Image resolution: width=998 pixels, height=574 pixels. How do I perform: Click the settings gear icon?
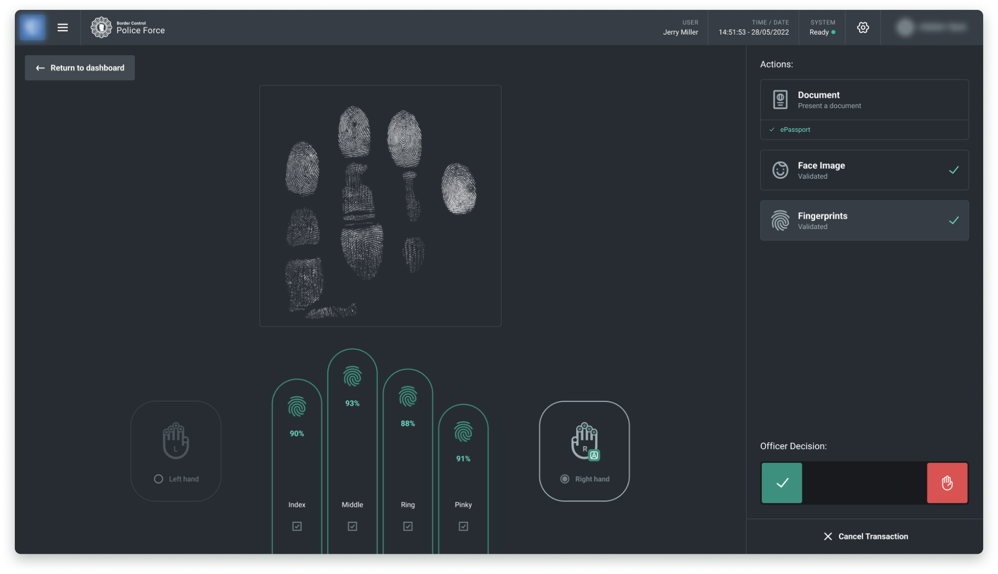pyautogui.click(x=863, y=28)
